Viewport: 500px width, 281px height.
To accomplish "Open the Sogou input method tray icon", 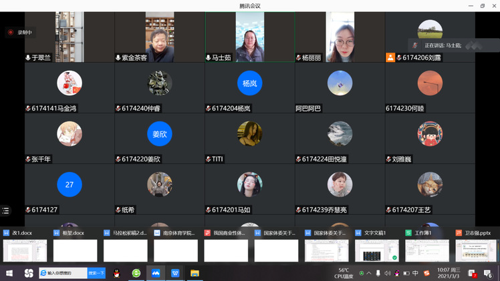I will [x=426, y=273].
